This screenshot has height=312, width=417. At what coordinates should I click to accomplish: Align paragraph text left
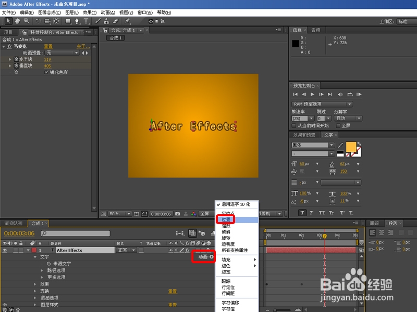point(372,232)
